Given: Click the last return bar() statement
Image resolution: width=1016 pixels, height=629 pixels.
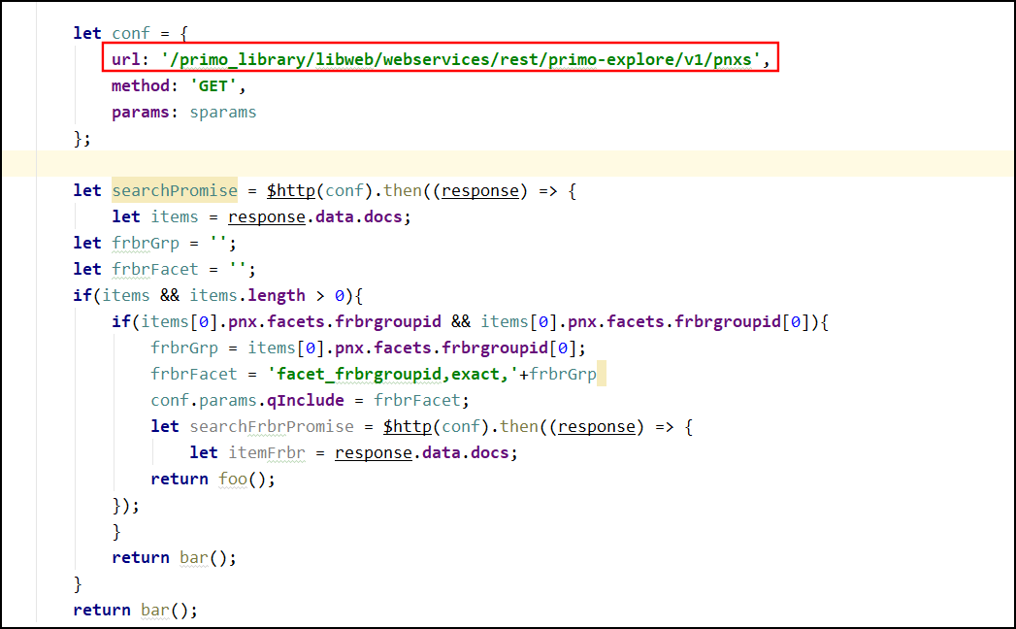Looking at the screenshot, I should pos(135,611).
